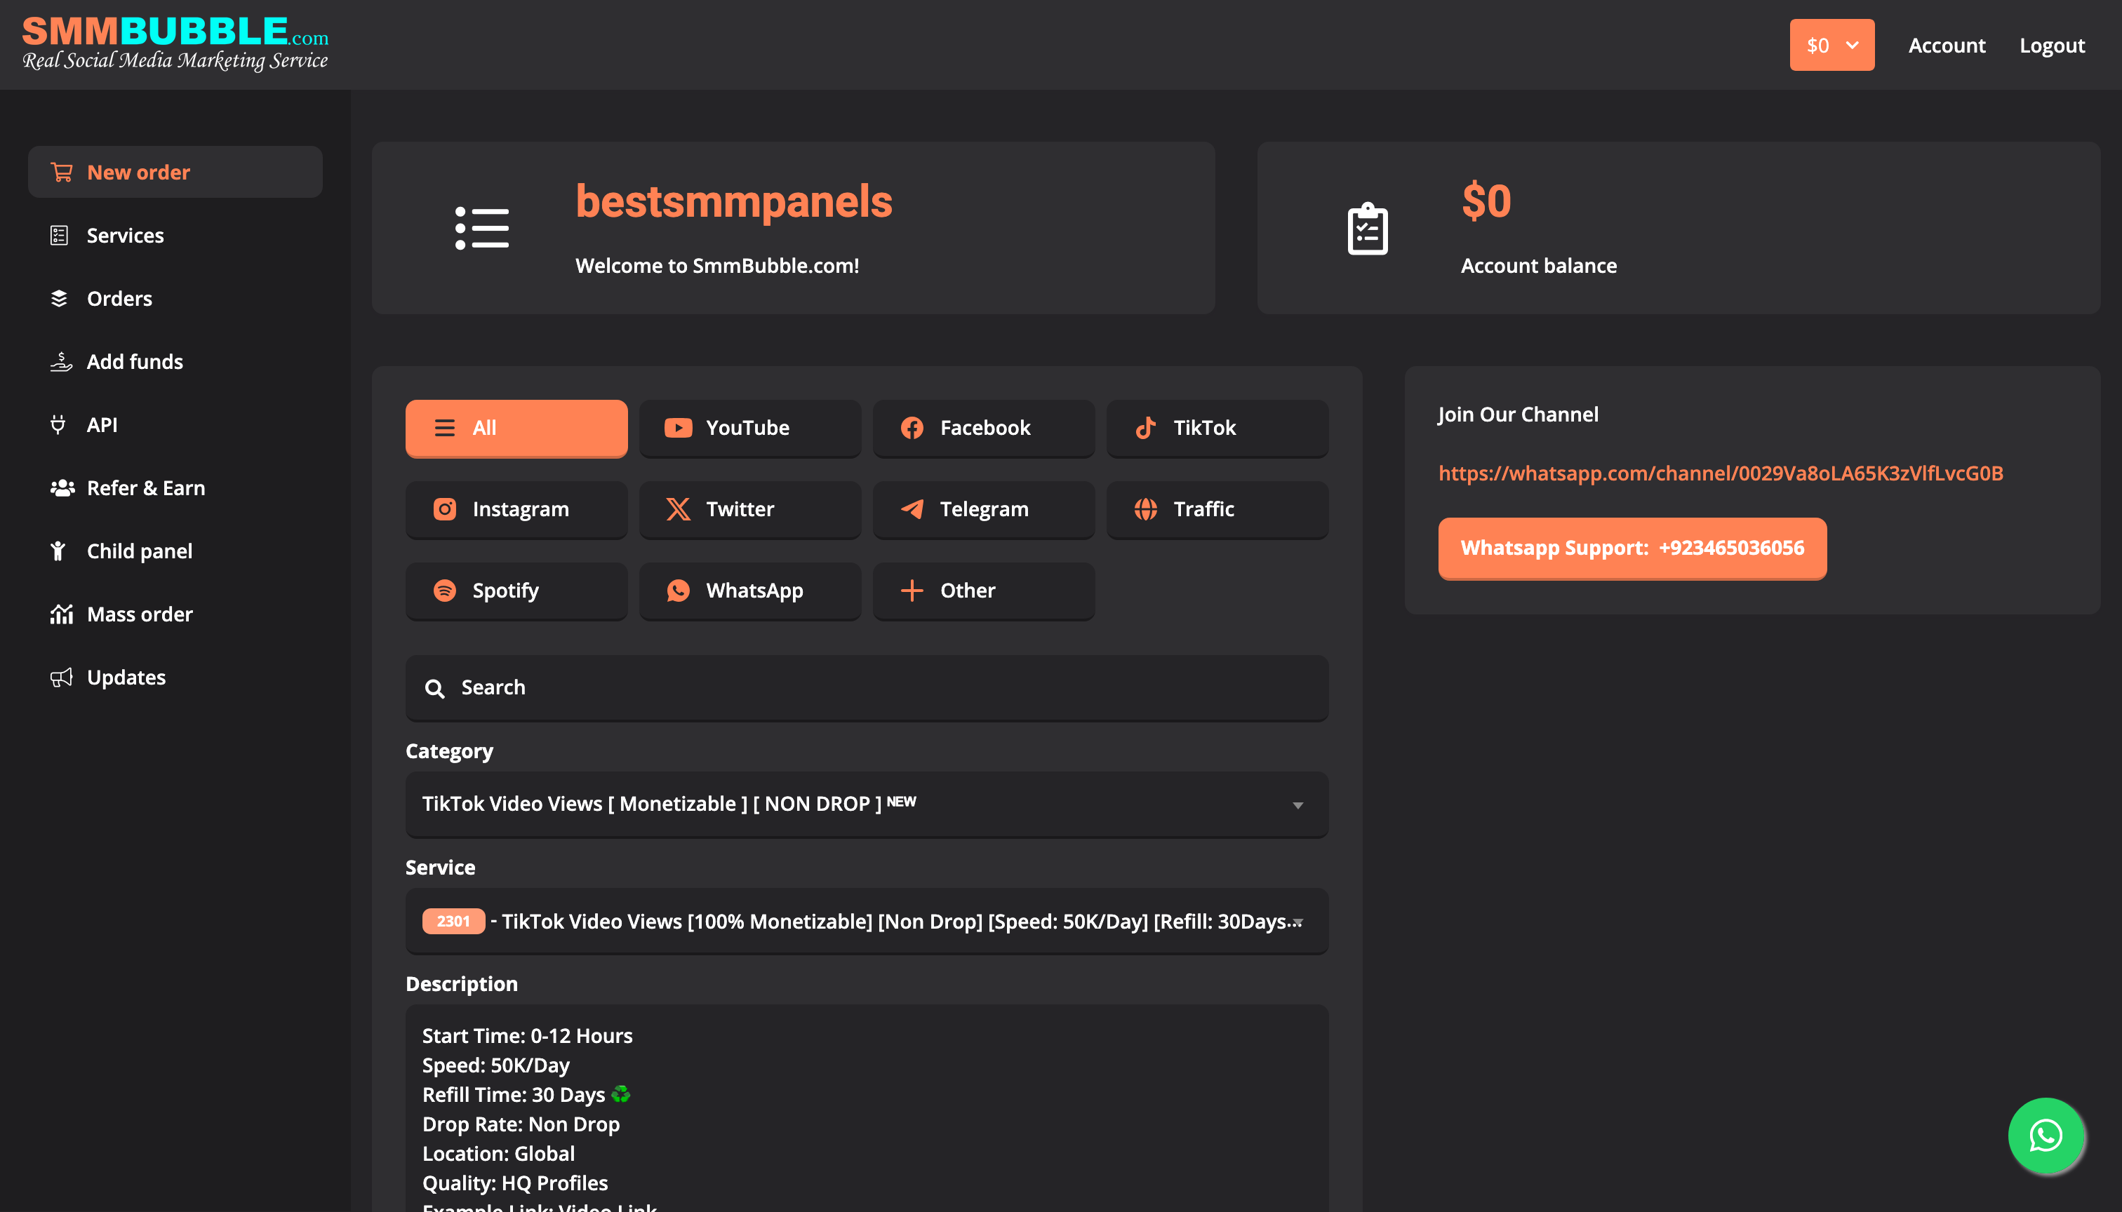
Task: Expand the Category dropdown
Action: tap(866, 804)
